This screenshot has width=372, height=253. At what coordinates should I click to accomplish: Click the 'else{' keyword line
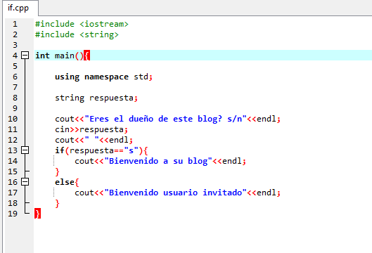(67, 182)
